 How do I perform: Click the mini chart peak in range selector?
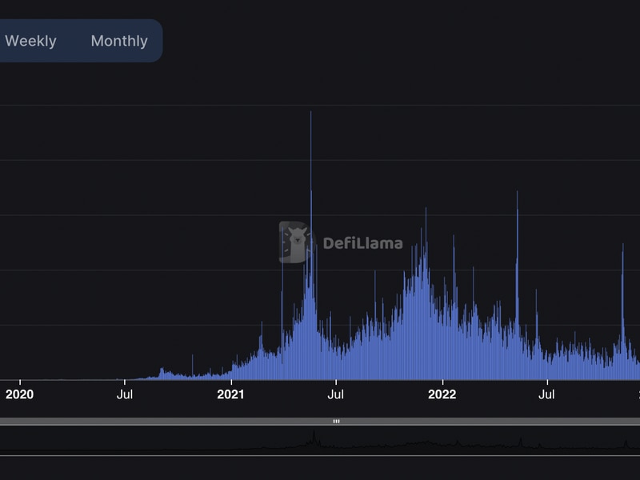314,437
